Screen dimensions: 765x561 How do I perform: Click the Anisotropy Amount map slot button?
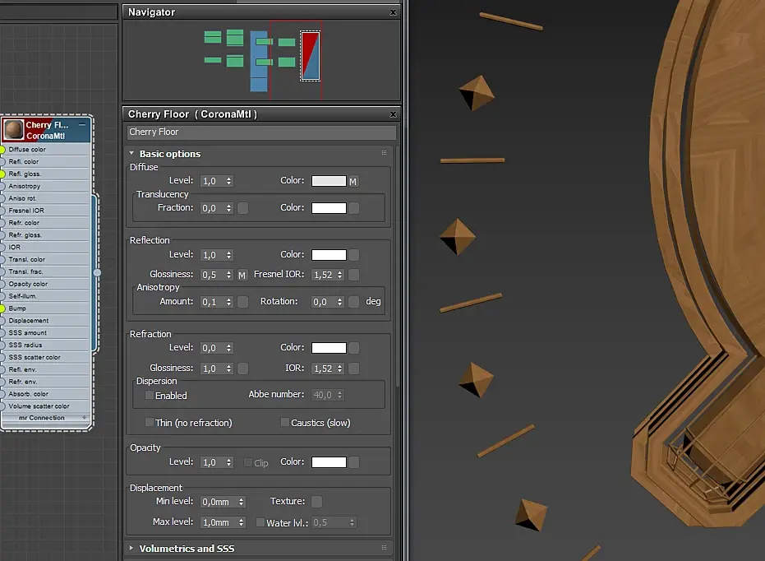click(242, 302)
